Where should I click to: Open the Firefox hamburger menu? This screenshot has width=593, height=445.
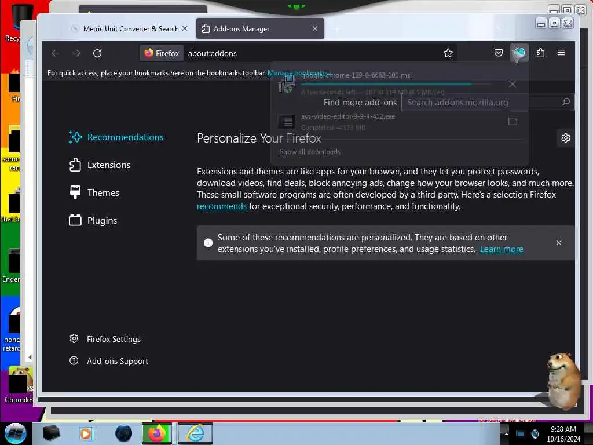tap(561, 53)
